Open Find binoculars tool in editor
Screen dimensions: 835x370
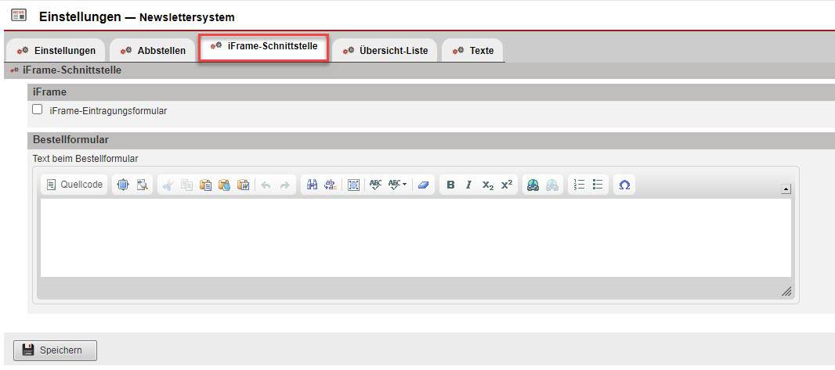point(311,185)
